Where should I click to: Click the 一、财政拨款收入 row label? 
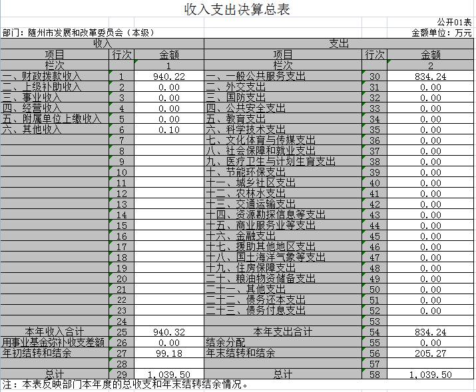point(55,77)
